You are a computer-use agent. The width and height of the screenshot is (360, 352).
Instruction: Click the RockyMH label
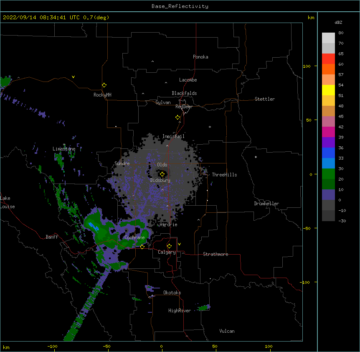click(x=102, y=95)
